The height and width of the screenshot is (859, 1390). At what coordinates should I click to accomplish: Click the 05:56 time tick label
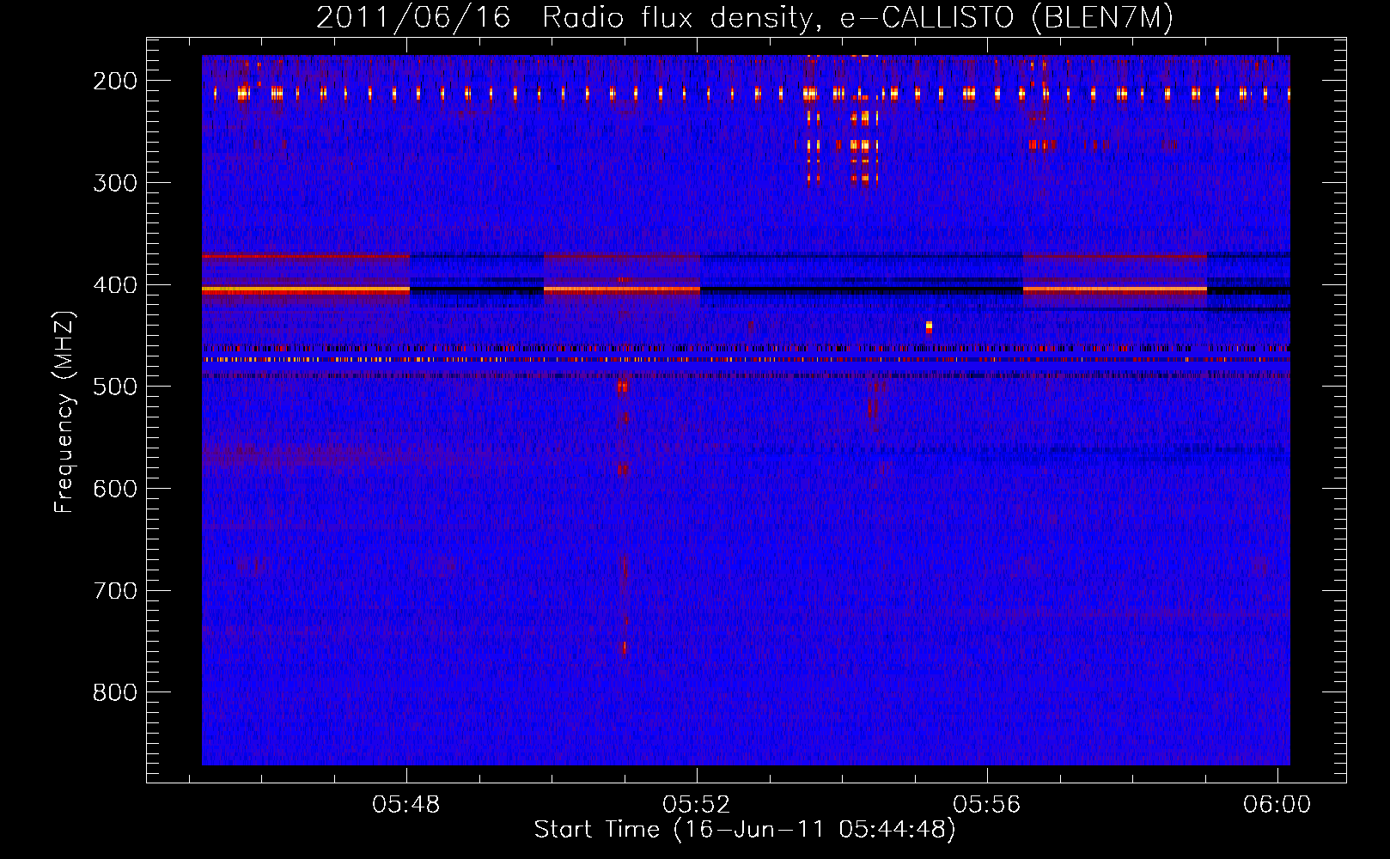[986, 804]
